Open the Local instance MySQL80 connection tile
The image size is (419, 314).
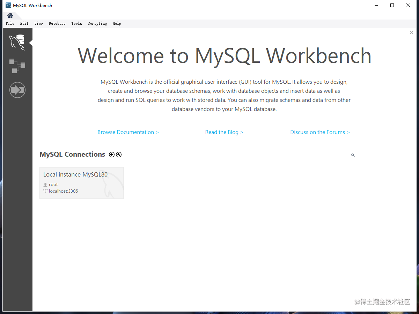coord(81,183)
